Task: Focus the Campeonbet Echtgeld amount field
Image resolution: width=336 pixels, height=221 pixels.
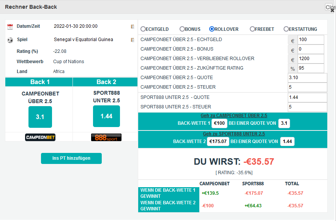Action: pyautogui.click(x=311, y=40)
